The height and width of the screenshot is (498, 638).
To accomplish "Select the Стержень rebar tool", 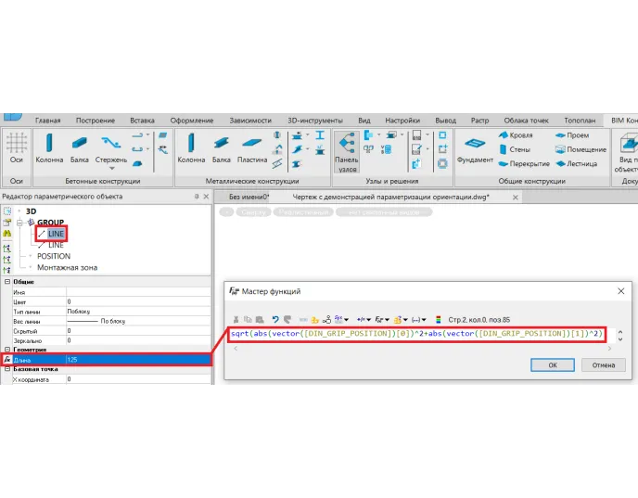I will tap(111, 147).
